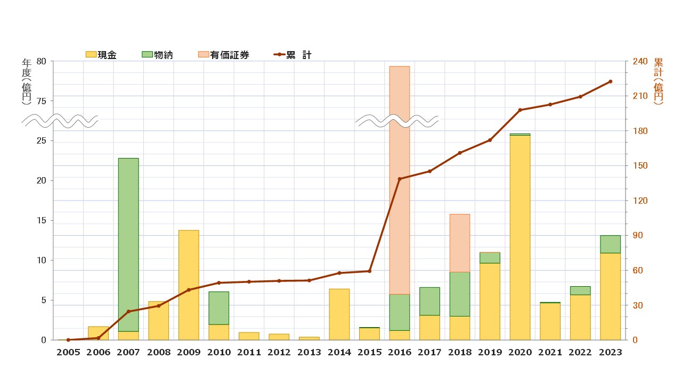Image resolution: width=682 pixels, height=383 pixels.
Task: Click the 累計 line point for 2023
Action: (611, 81)
